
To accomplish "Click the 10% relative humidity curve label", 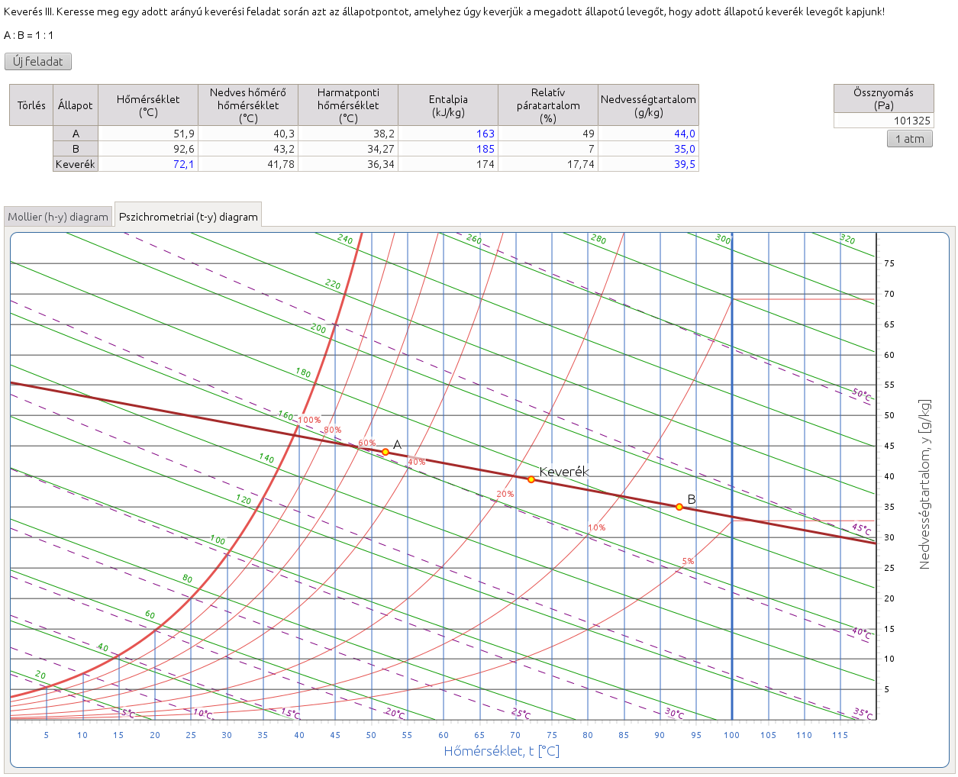I will click(597, 528).
